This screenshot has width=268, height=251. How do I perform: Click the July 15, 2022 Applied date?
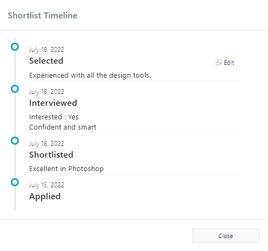46,185
